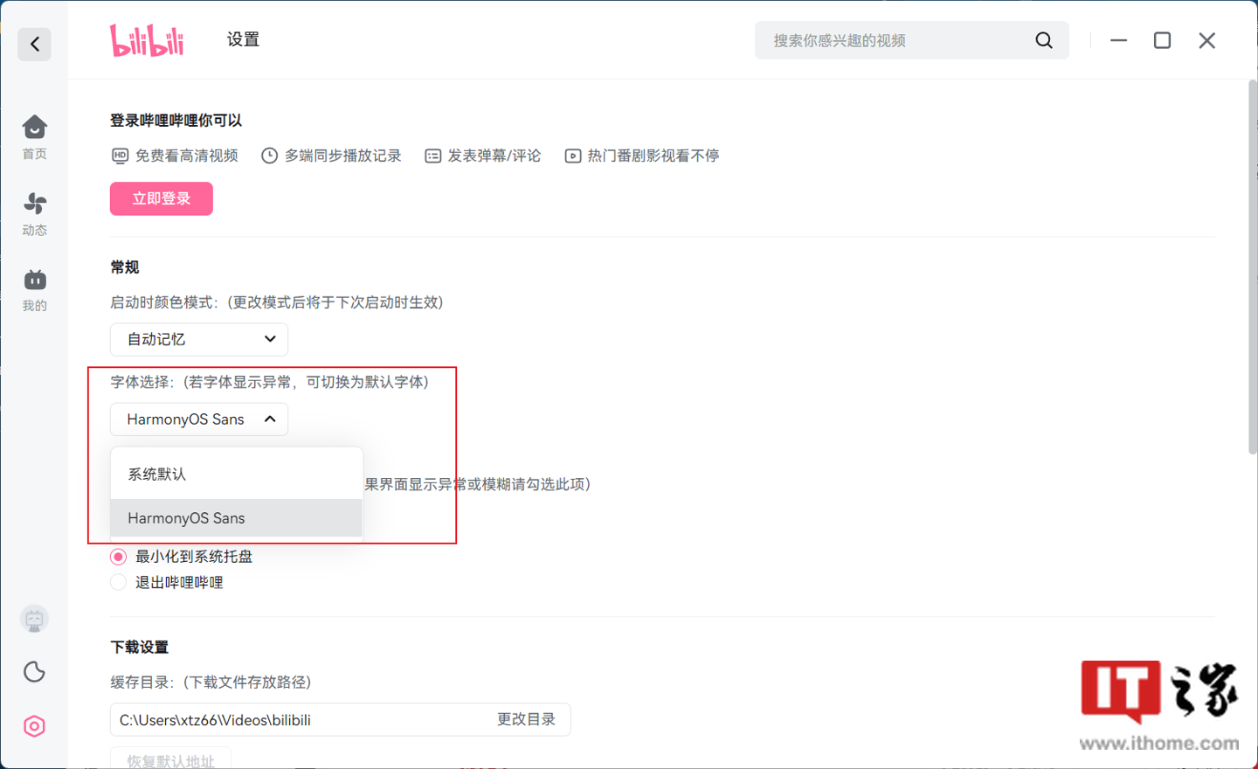Viewport: 1258px width, 769px height.
Task: Click the settings hexagon icon
Action: pos(34,726)
